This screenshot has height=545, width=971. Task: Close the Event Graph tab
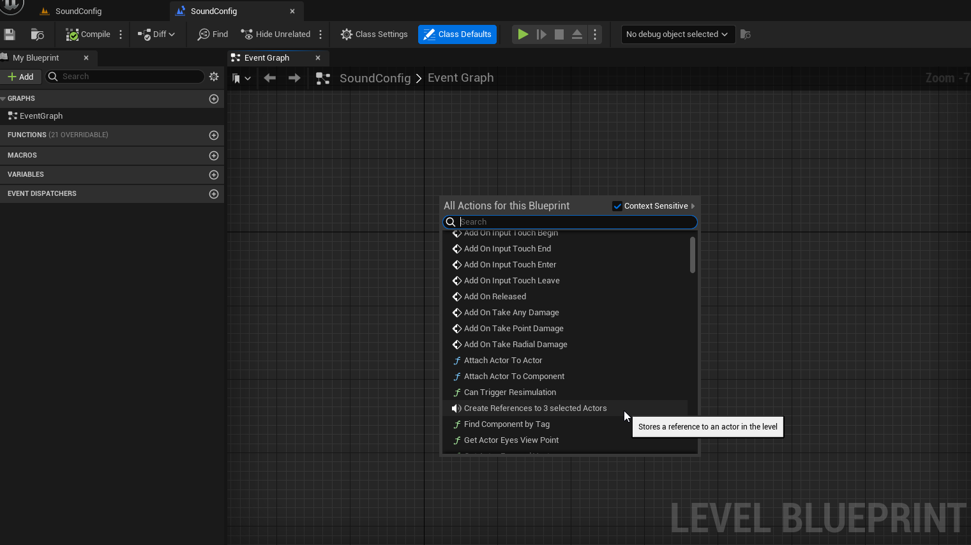318,58
